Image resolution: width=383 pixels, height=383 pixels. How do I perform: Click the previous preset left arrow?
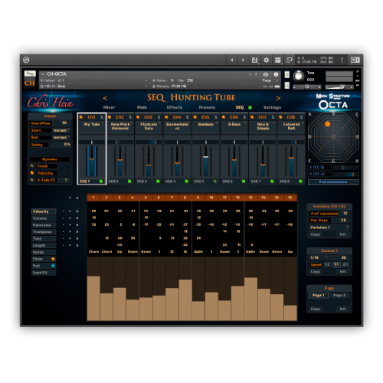pos(105,98)
